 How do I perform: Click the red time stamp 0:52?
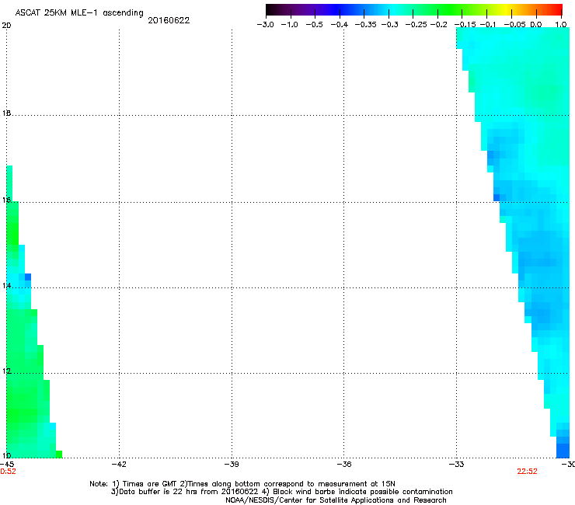[8, 472]
